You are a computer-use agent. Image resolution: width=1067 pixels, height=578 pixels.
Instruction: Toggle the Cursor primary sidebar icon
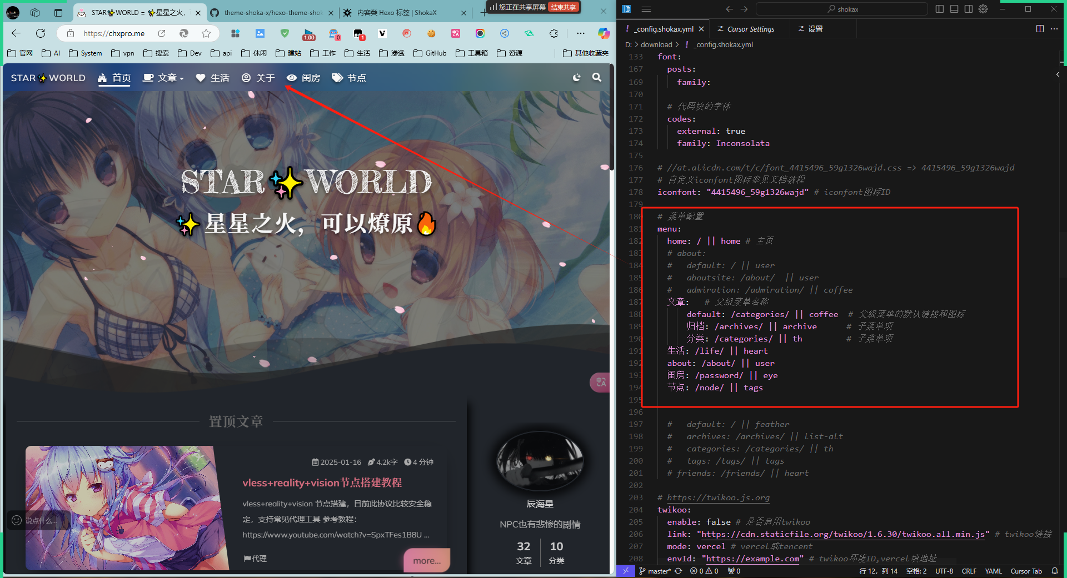click(626, 9)
